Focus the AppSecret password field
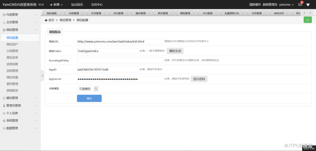Viewport: 316px width, 151px height. 120,79
